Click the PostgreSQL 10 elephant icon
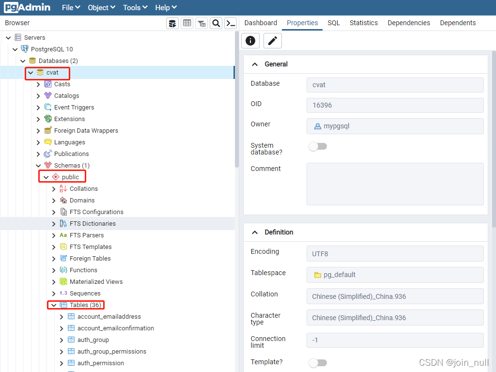 click(x=25, y=49)
